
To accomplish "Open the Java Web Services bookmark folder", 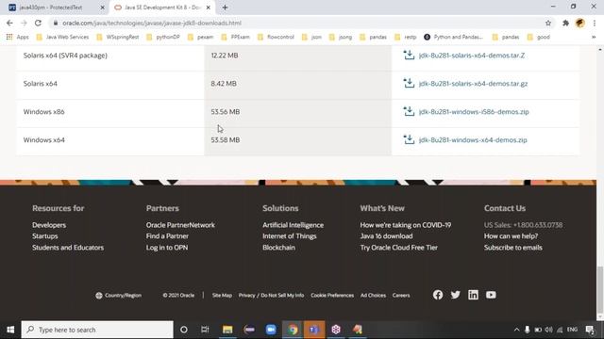I will click(x=62, y=37).
